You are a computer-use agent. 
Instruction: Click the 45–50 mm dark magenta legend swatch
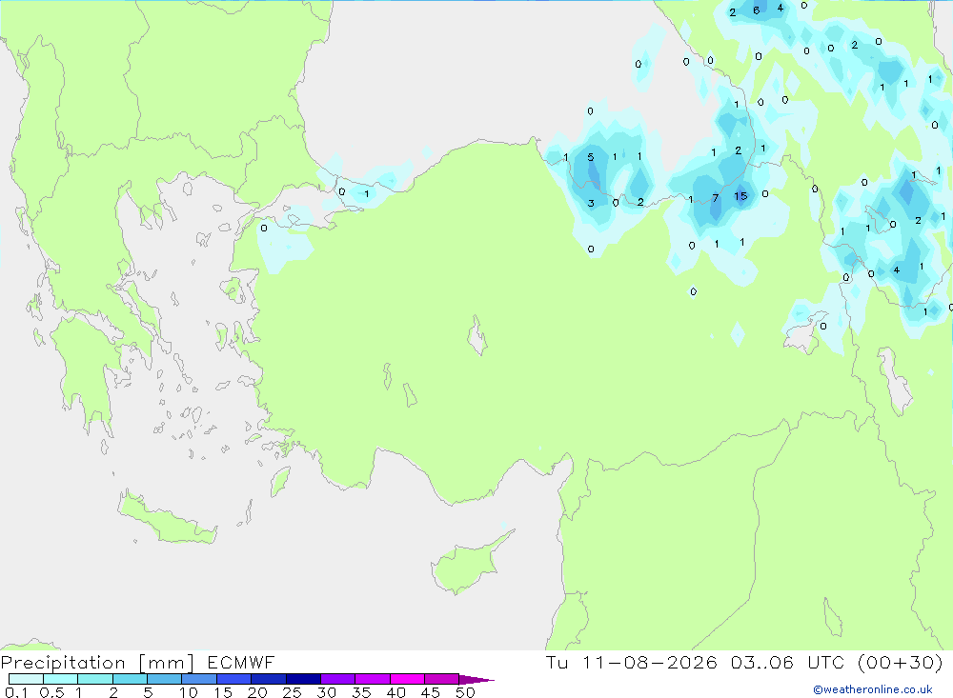442,679
